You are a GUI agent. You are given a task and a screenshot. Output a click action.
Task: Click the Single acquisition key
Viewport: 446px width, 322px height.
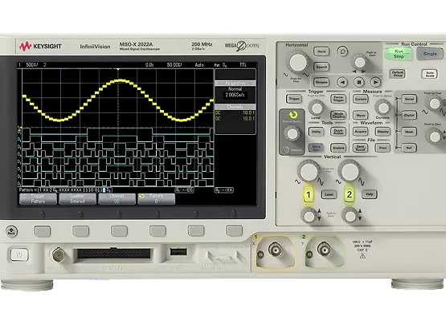click(430, 54)
